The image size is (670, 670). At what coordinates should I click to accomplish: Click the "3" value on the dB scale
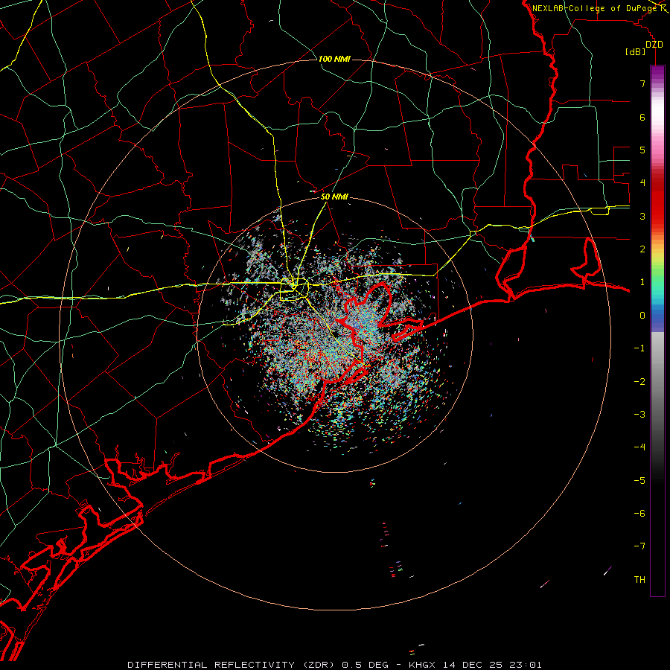point(642,216)
